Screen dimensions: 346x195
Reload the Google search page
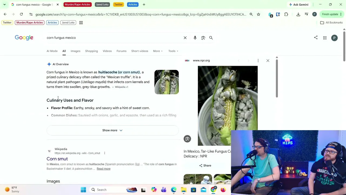[21, 14]
